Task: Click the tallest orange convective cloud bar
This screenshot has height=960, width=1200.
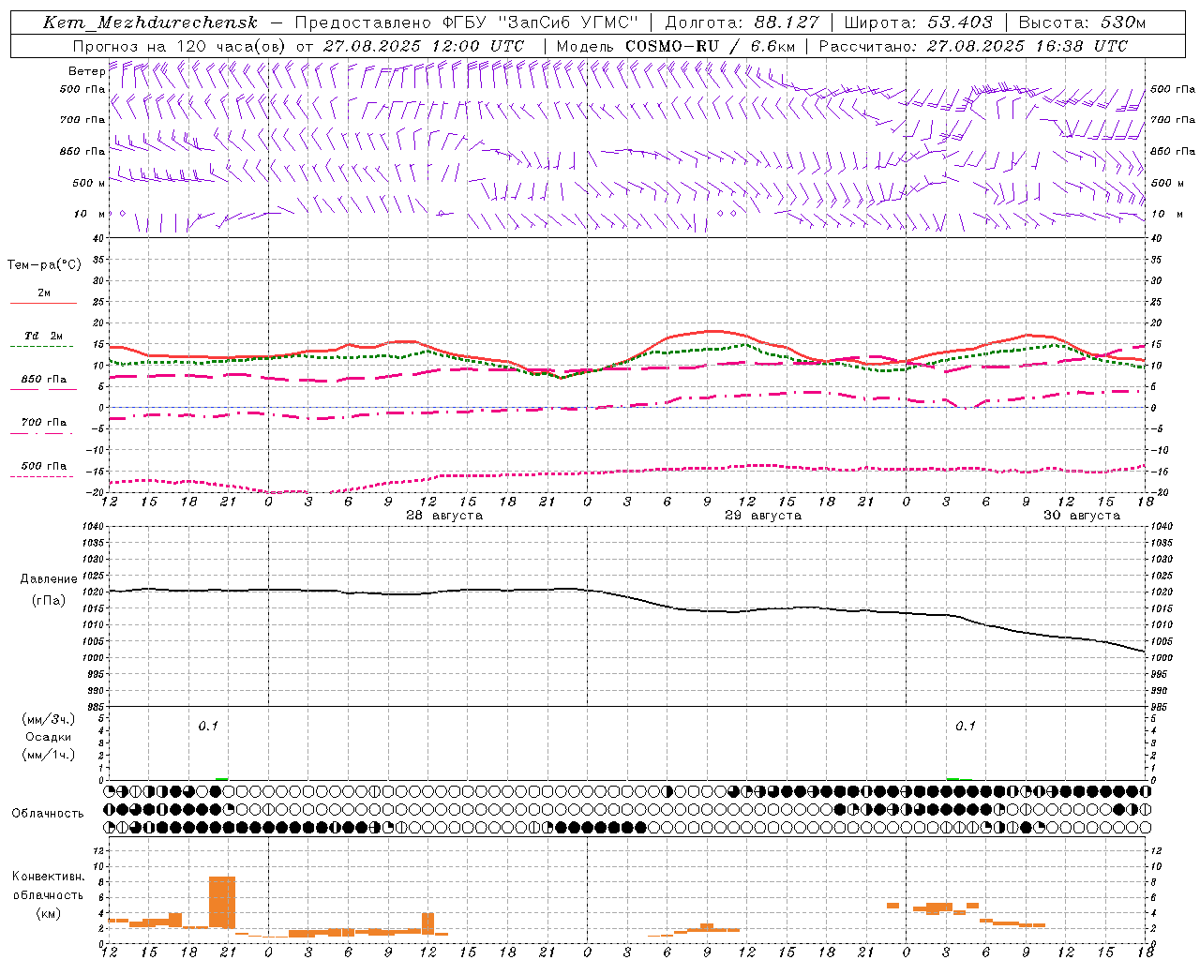Action: point(222,902)
